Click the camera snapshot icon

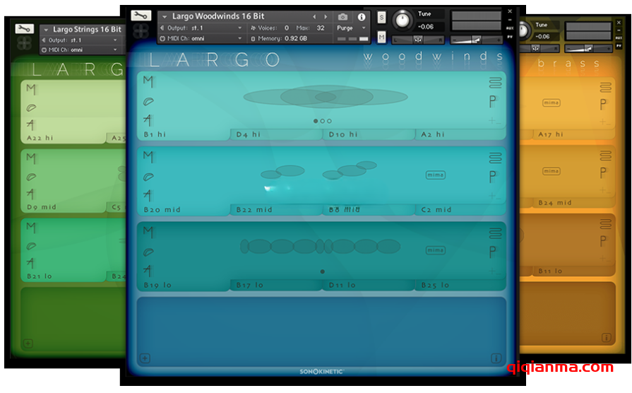(342, 17)
